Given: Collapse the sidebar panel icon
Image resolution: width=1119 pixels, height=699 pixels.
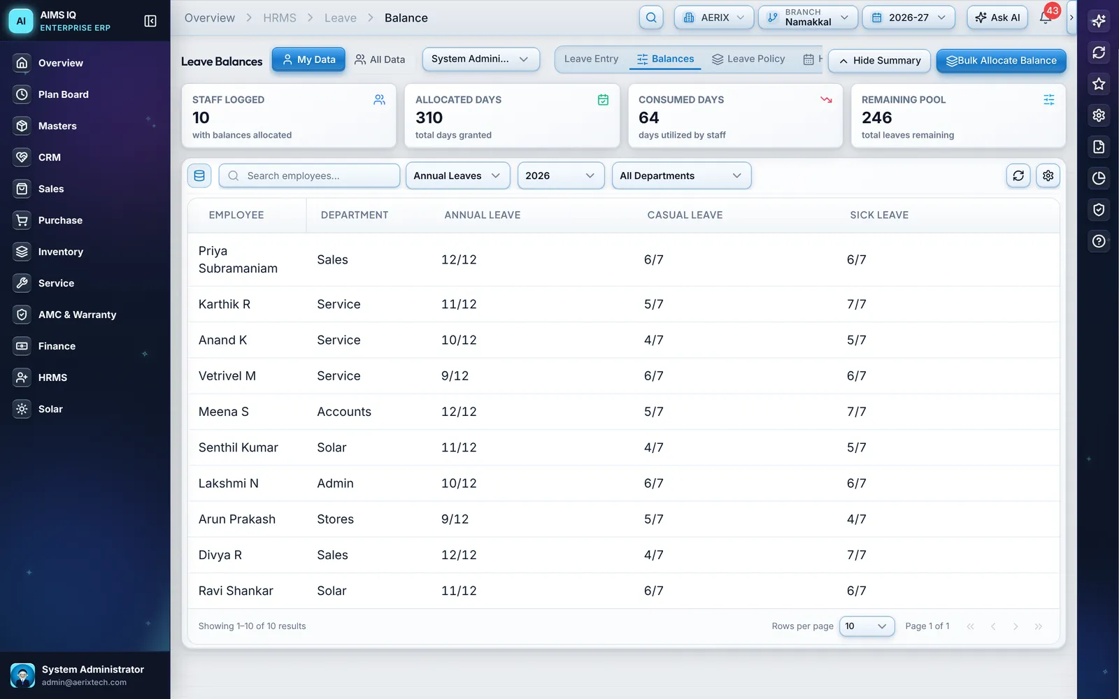Looking at the screenshot, I should (x=150, y=21).
